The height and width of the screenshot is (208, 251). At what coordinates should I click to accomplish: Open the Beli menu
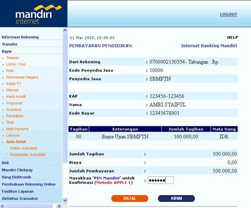[x=5, y=163]
